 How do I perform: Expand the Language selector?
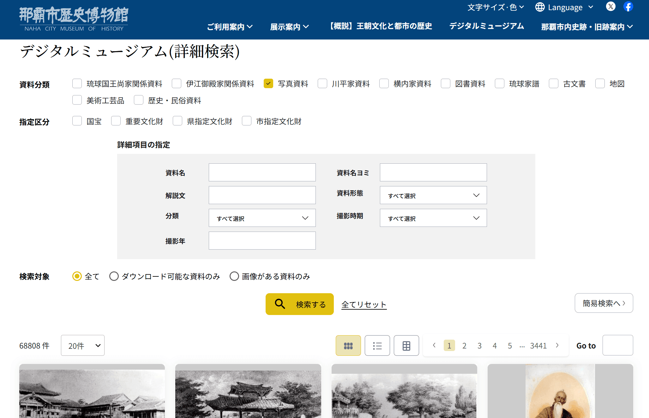pyautogui.click(x=565, y=7)
